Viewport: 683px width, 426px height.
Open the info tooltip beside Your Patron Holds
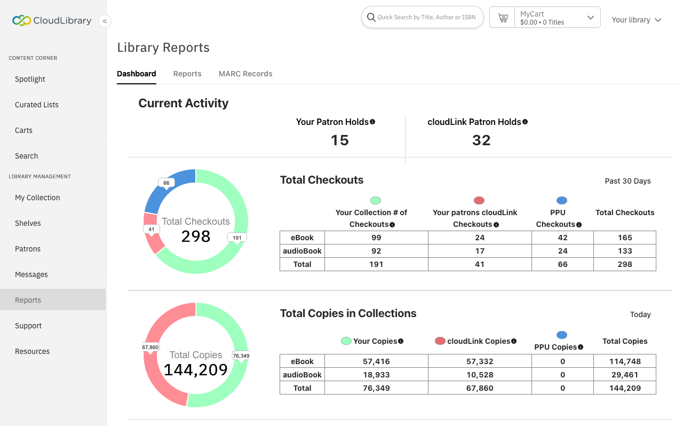(373, 121)
